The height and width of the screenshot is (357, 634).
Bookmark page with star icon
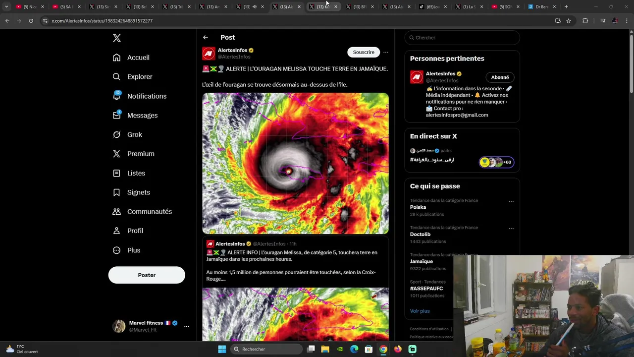pos(569,21)
